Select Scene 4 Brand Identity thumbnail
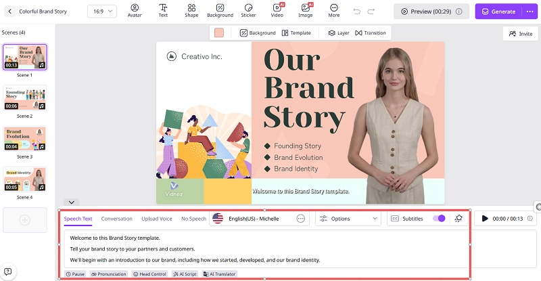This screenshot has width=541, height=281. (25, 179)
